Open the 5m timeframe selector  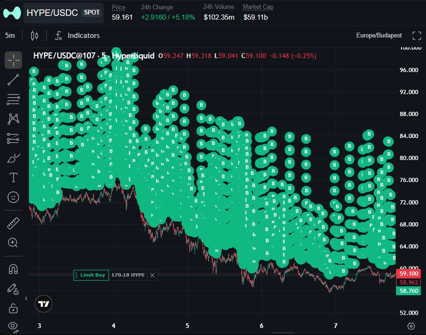point(10,36)
